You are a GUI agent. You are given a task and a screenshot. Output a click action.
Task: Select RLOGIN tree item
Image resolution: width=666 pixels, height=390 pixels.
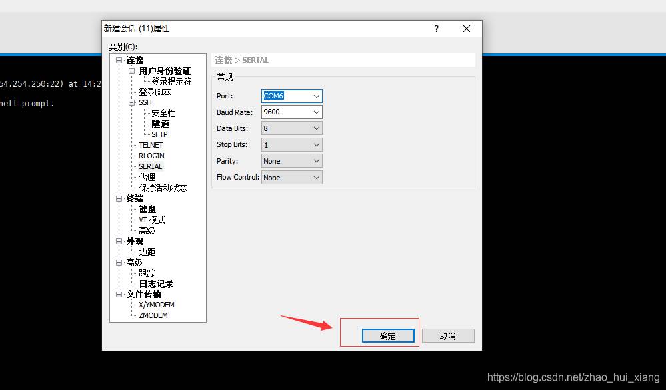(151, 156)
